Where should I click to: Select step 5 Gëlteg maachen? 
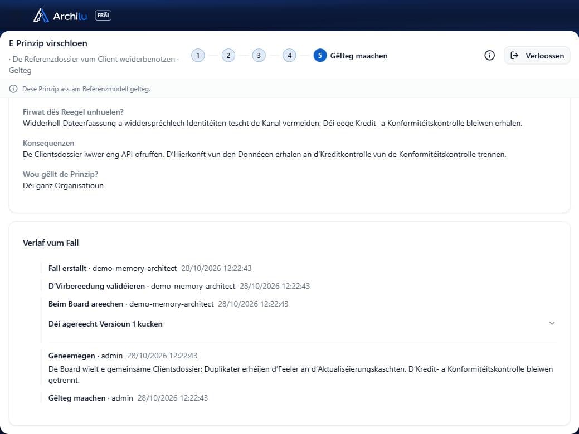(x=351, y=56)
